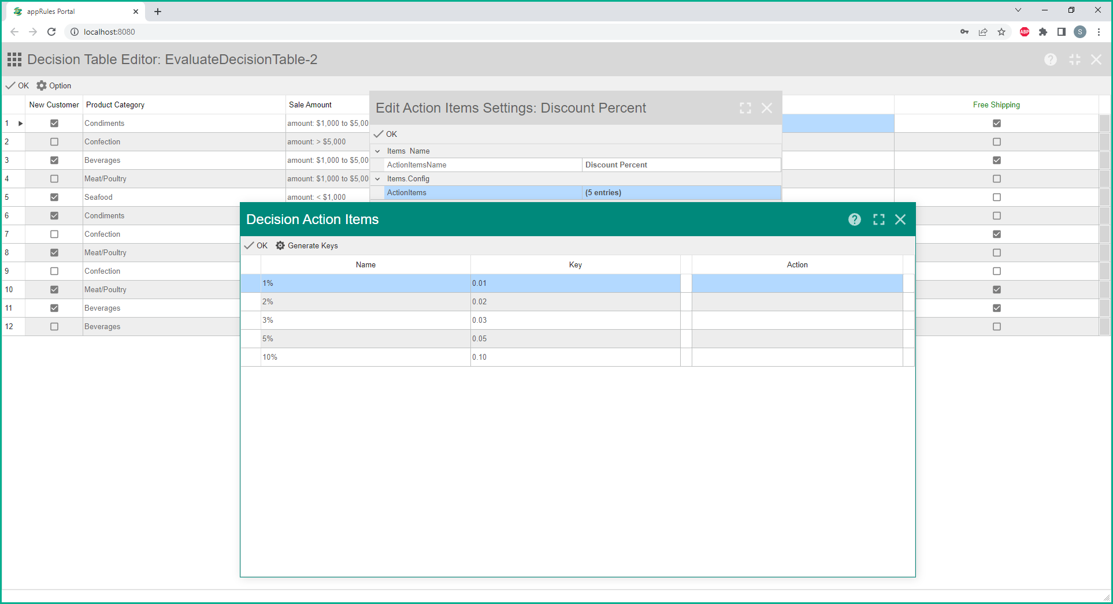Expand Decision Action Items dialog to fullscreen

[878, 219]
